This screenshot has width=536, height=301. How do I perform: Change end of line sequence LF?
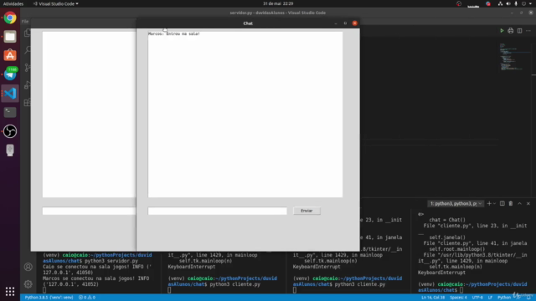point(490,298)
